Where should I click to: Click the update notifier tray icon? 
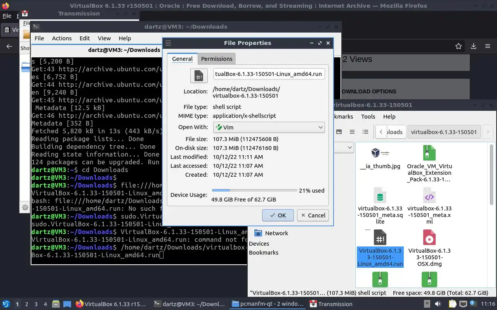click(473, 304)
